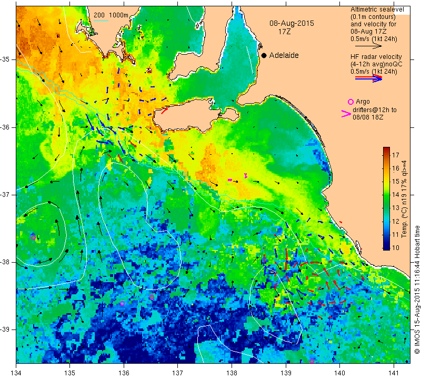This screenshot has width=421, height=379.
Task: Click the 200 1000m depth contour legend text
Action: point(111,15)
